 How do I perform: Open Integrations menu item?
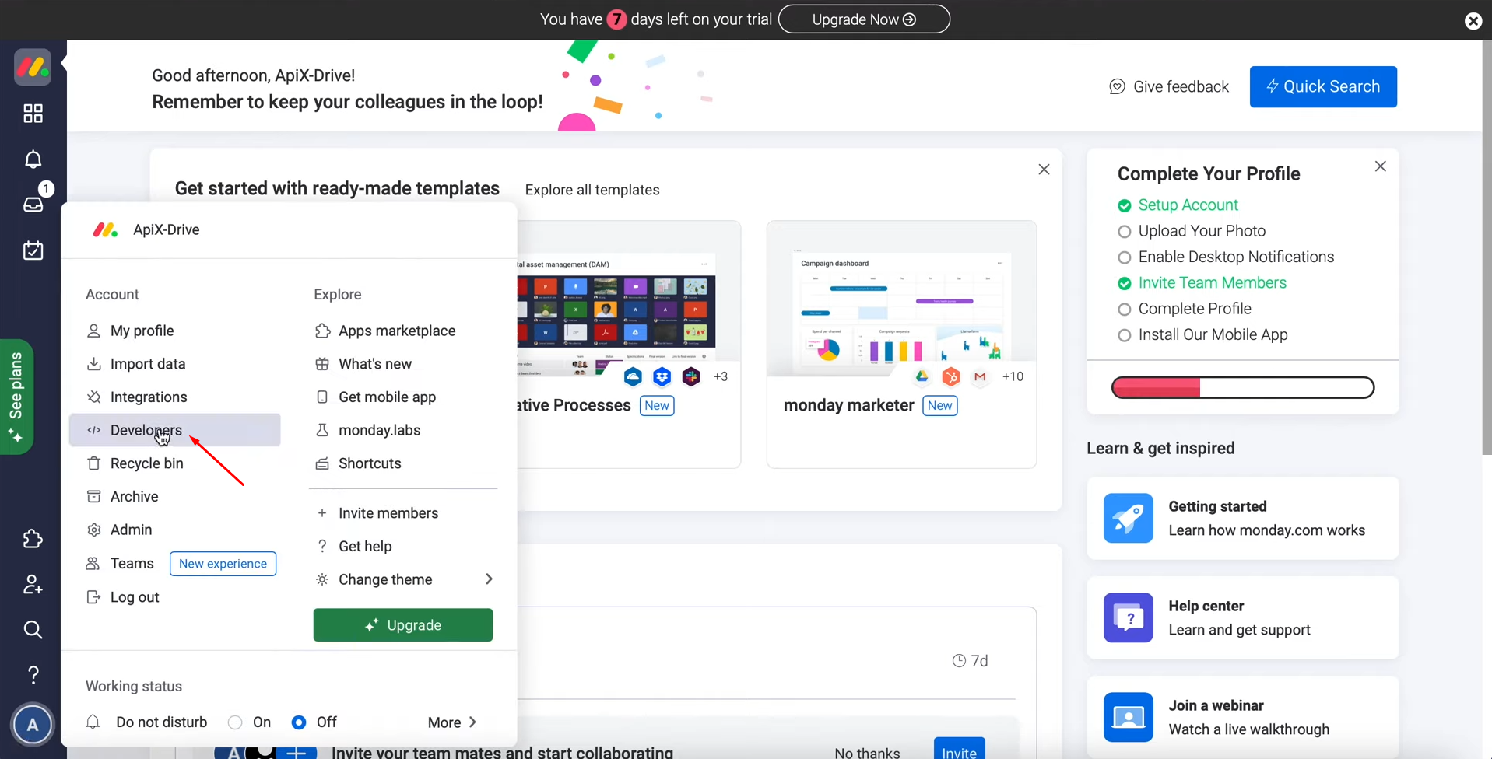click(x=174, y=397)
